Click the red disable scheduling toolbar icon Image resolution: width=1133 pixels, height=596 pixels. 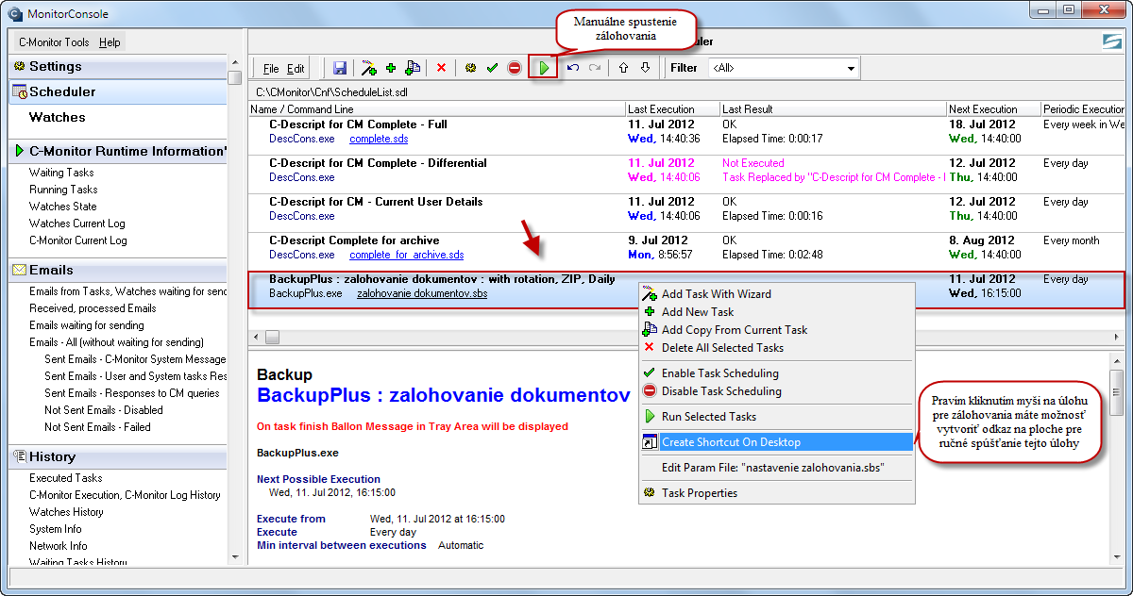515,68
